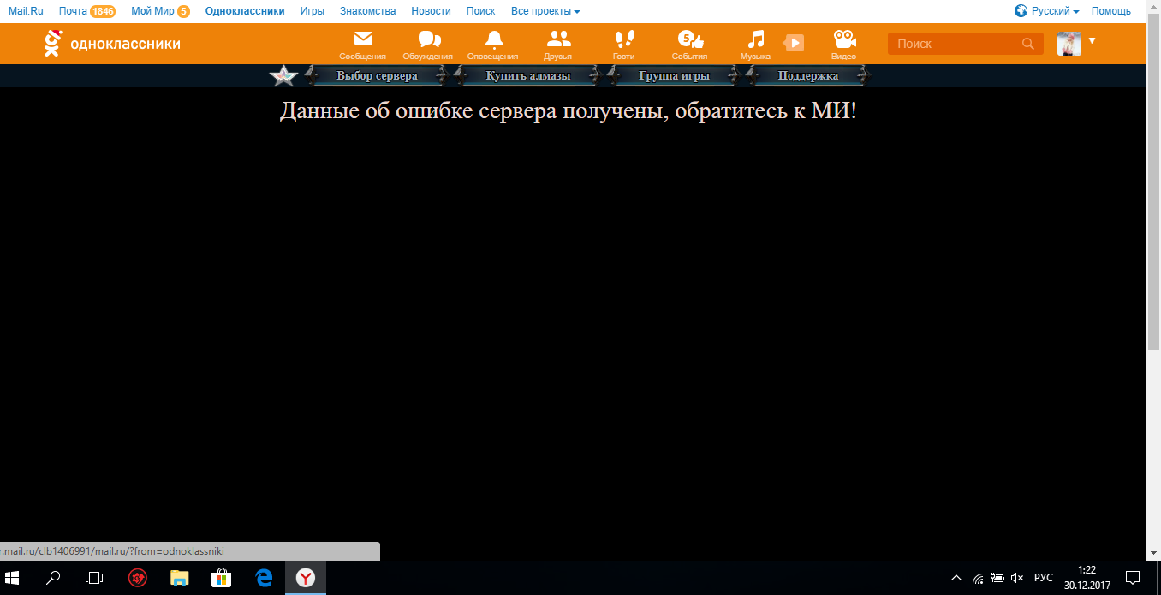Click the Поиск search input field

tap(955, 44)
